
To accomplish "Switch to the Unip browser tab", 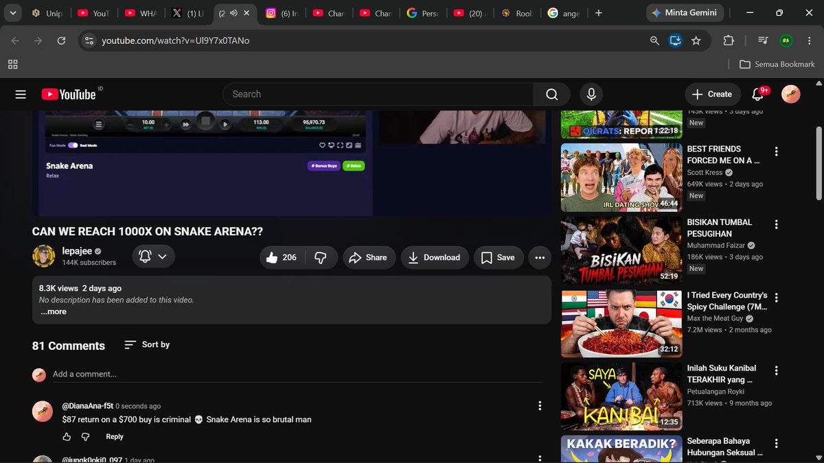I will pos(47,13).
